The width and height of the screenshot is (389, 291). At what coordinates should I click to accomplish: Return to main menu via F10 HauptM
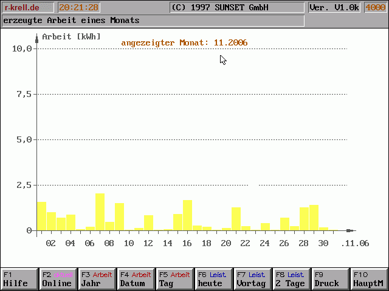[369, 279]
